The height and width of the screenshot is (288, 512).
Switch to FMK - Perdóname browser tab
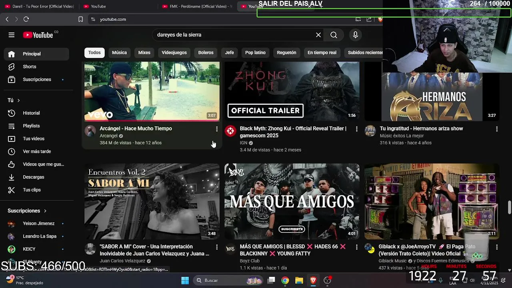(197, 6)
